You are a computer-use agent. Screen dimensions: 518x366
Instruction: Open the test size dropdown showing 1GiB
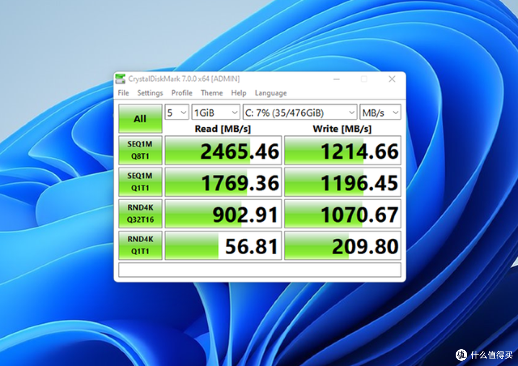point(216,113)
